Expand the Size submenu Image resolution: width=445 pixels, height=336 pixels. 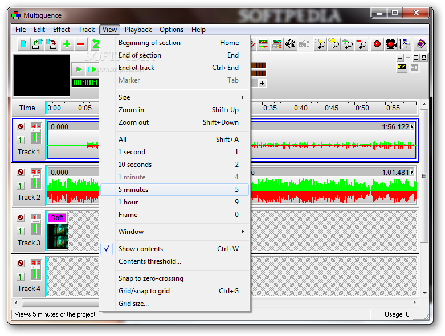click(x=174, y=97)
